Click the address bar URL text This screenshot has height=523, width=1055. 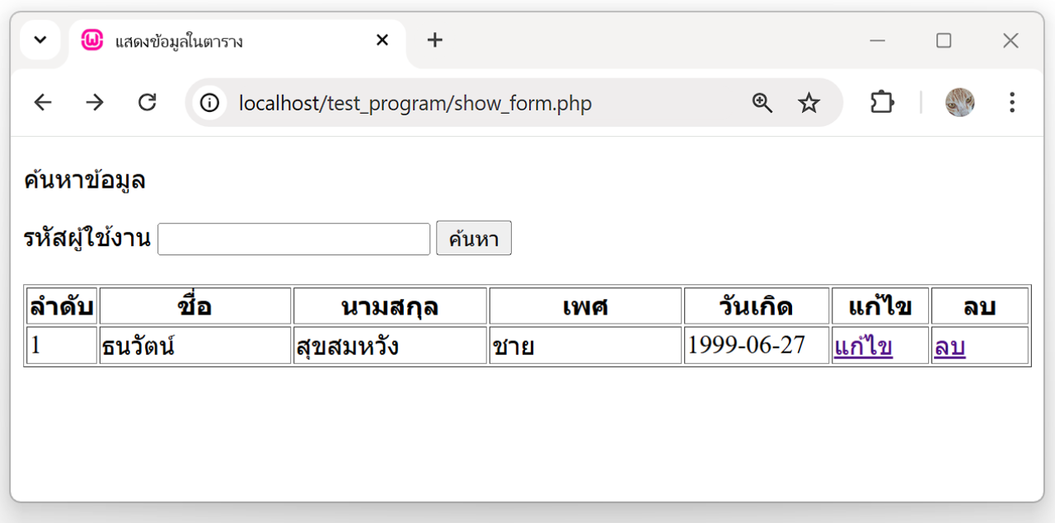[x=415, y=104]
